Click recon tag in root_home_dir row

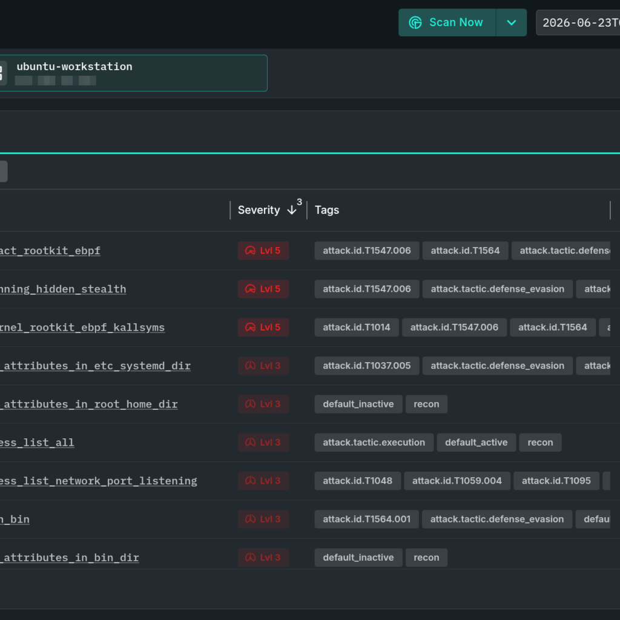(x=427, y=404)
